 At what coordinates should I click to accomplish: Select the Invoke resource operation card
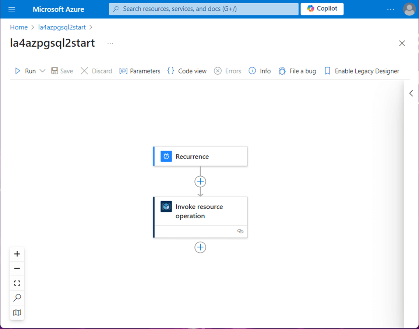200,217
